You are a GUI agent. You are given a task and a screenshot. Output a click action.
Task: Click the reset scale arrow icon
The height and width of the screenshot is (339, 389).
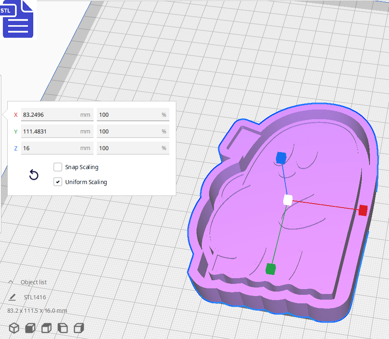34,175
